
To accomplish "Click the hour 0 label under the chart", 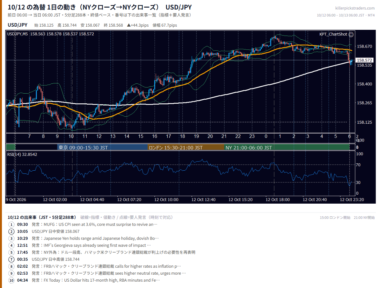I will [x=266, y=136].
